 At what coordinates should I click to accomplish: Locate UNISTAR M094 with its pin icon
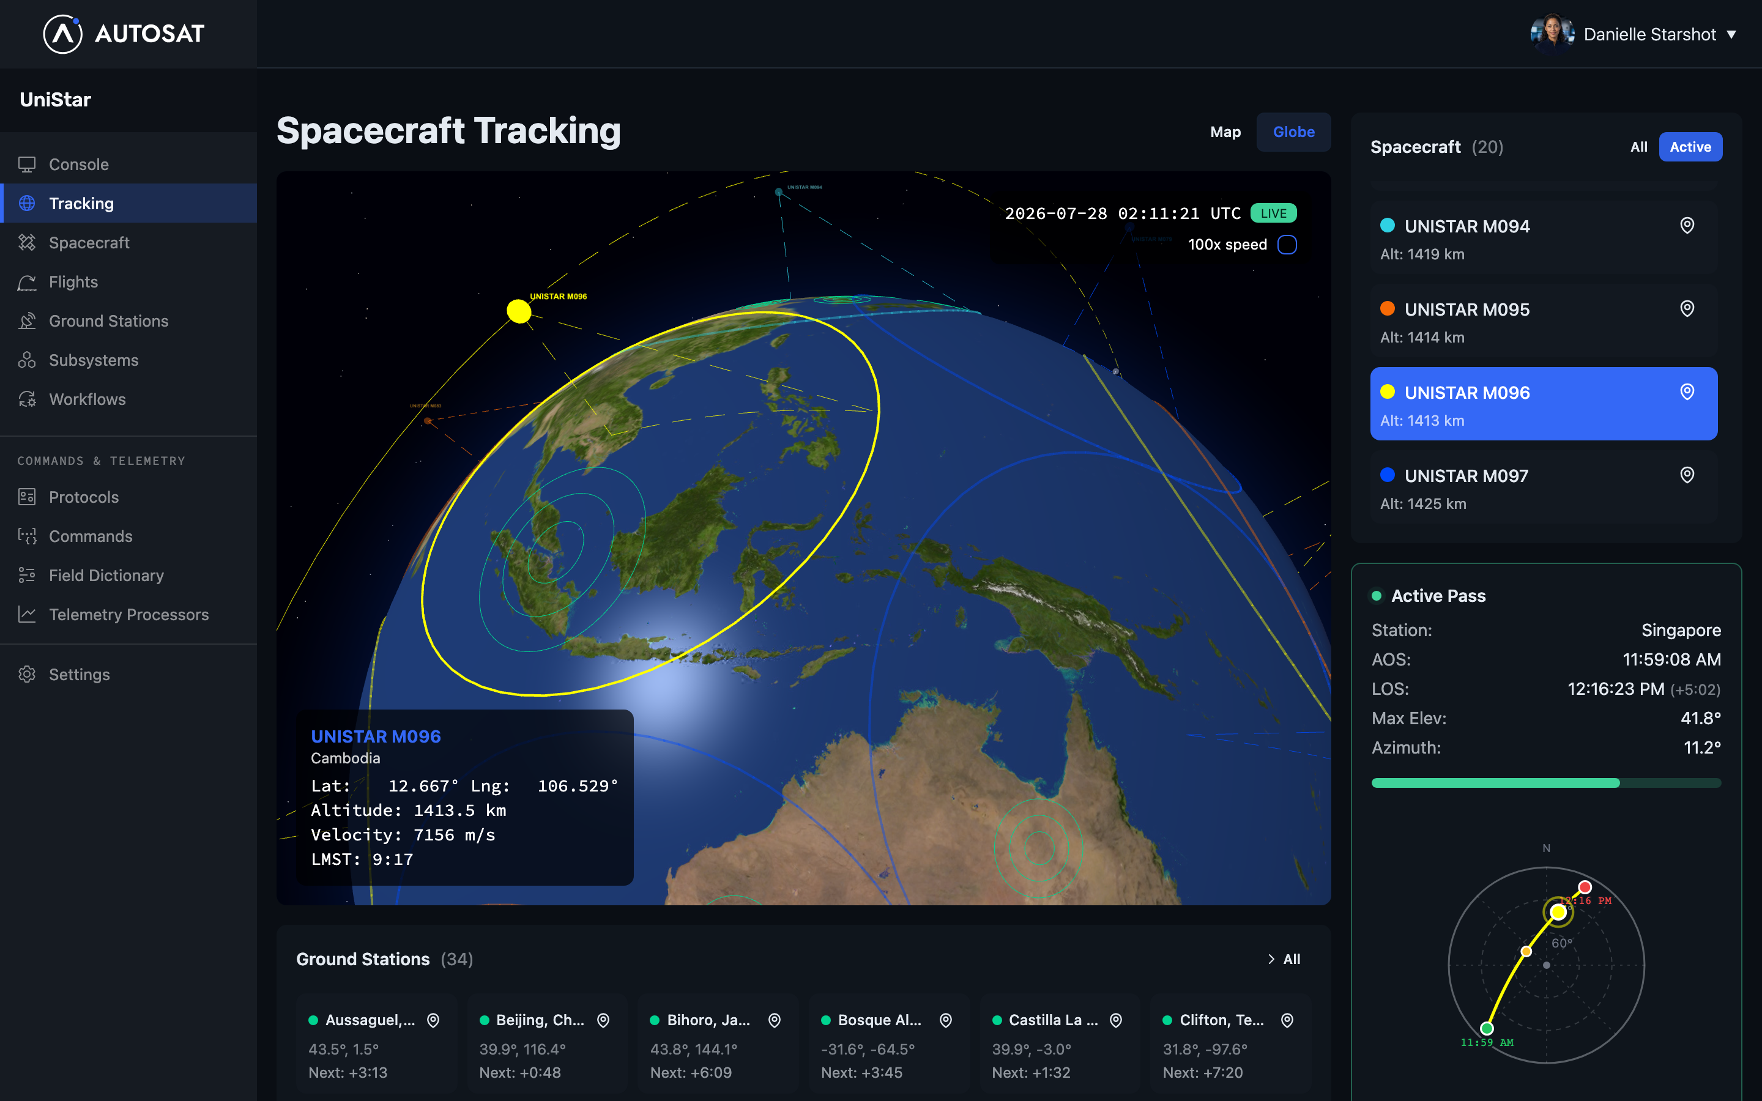[x=1686, y=226]
